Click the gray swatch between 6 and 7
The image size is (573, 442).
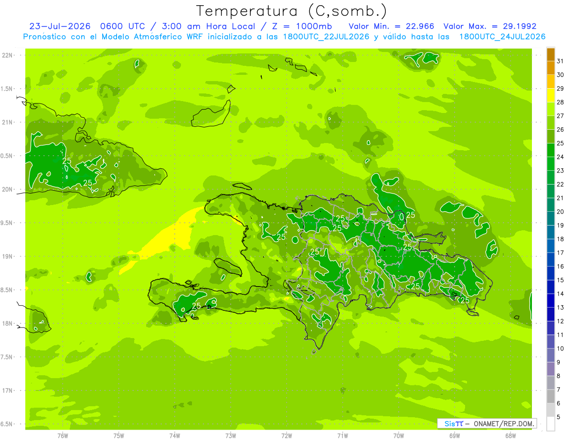(x=551, y=396)
